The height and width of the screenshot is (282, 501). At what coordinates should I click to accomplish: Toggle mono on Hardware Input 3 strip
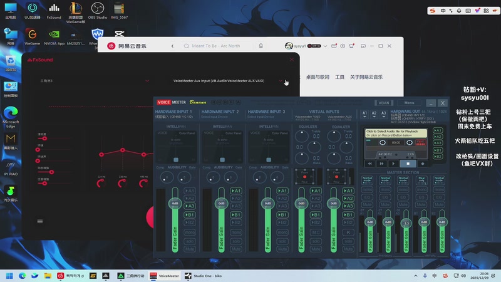[x=282, y=232]
